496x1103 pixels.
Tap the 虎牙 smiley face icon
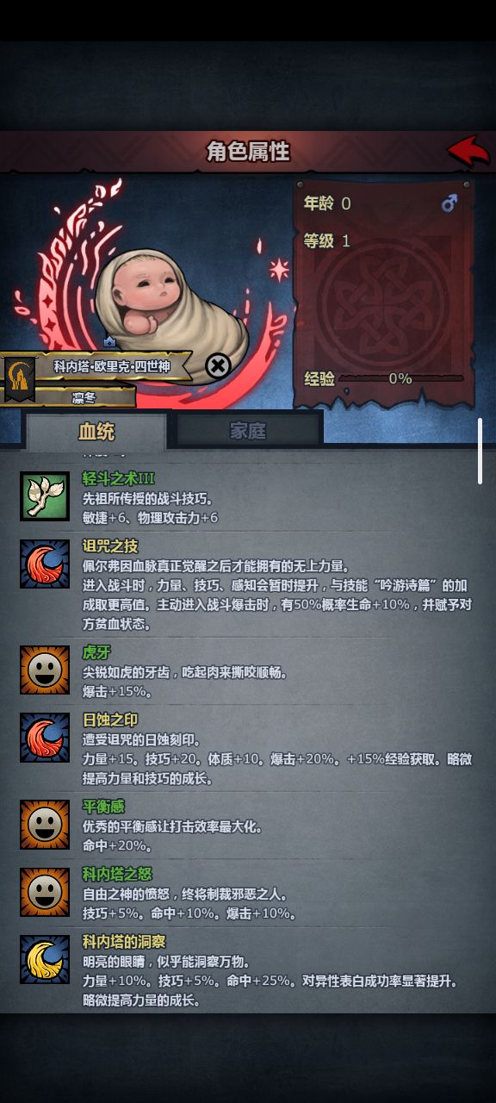[x=45, y=670]
